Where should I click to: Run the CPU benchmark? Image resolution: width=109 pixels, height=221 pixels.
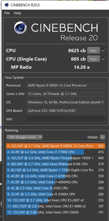(94, 50)
